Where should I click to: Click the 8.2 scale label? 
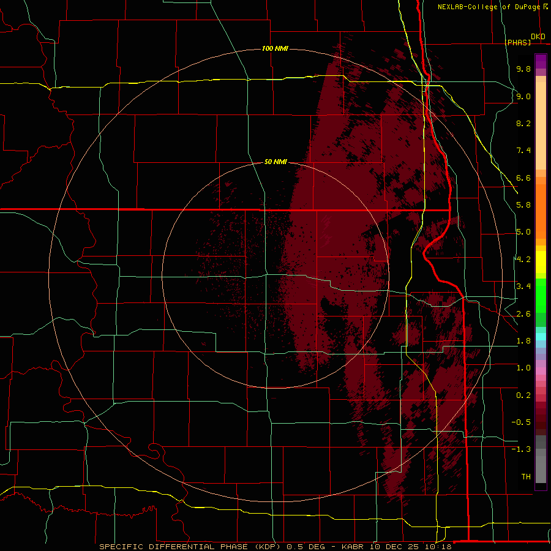tap(523, 123)
